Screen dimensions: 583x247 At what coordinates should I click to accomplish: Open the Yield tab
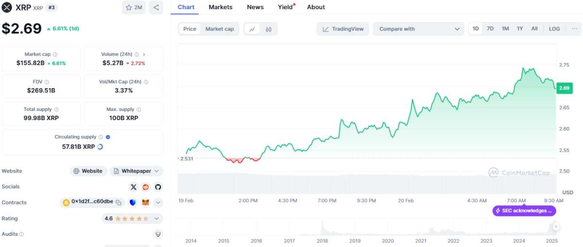pos(286,7)
